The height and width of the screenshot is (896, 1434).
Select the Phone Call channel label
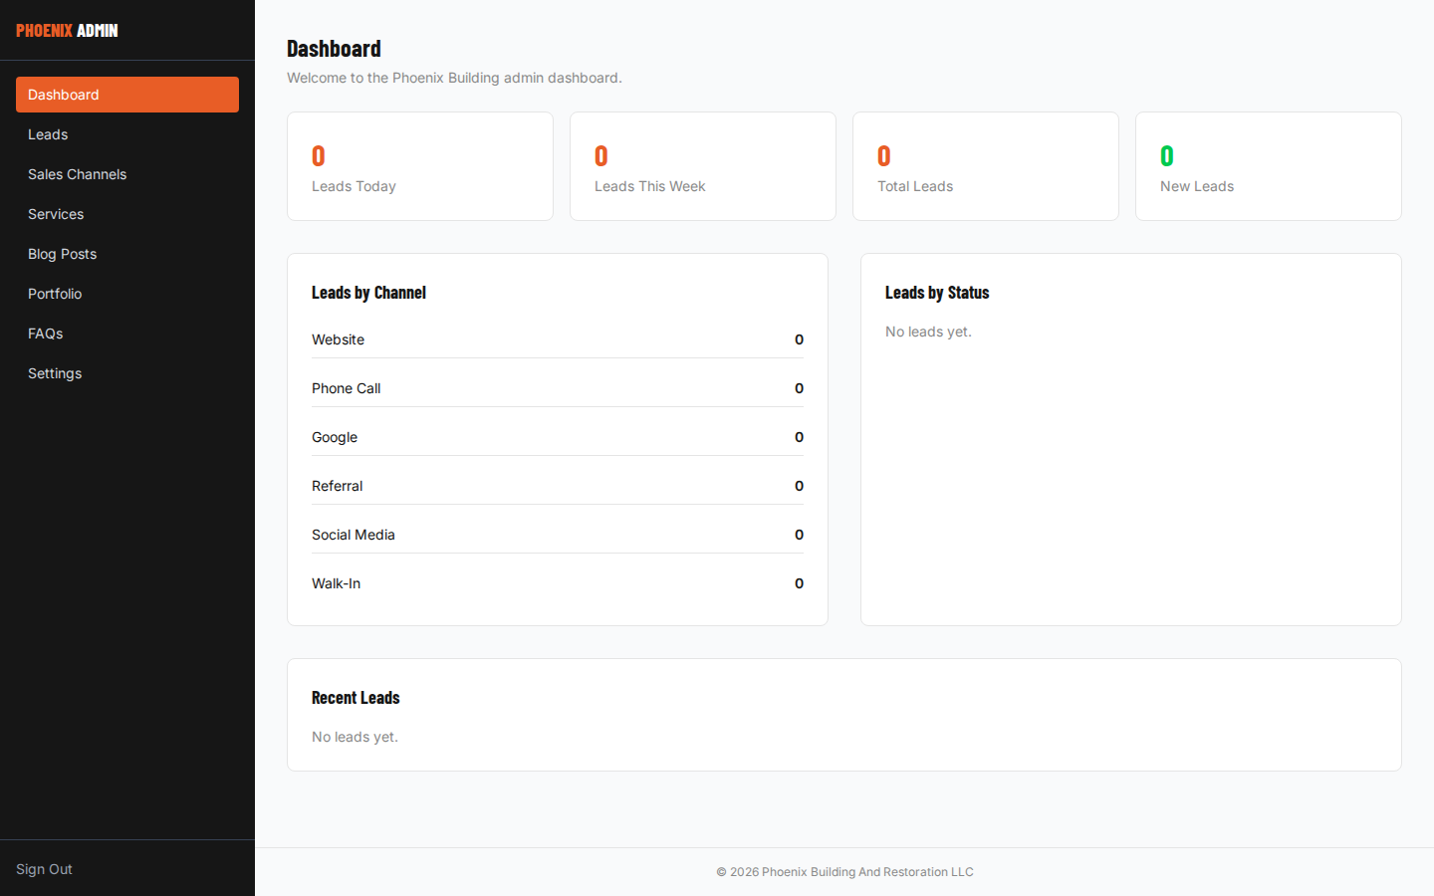click(x=346, y=388)
